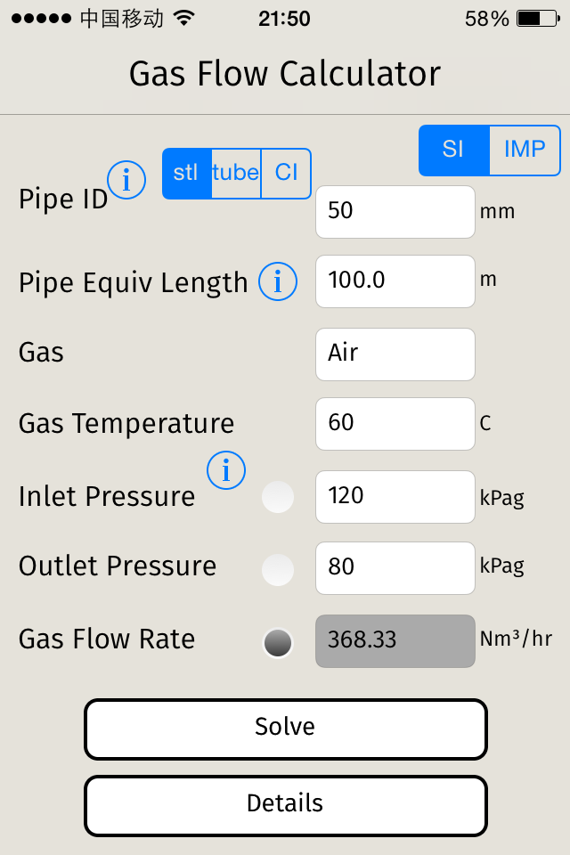The width and height of the screenshot is (570, 855).
Task: Edit the Outlet Pressure value field
Action: 395,567
